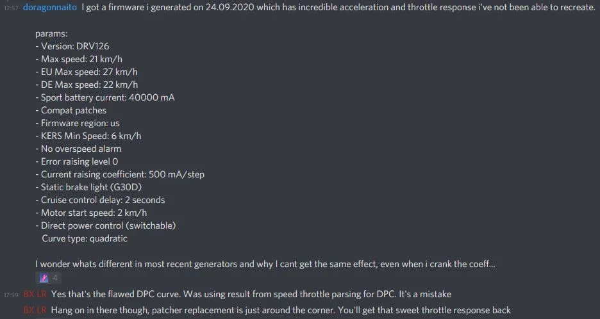Click BX LR name beside 'Hang on' message
Viewport: 600px width, 319px height.
click(x=35, y=310)
